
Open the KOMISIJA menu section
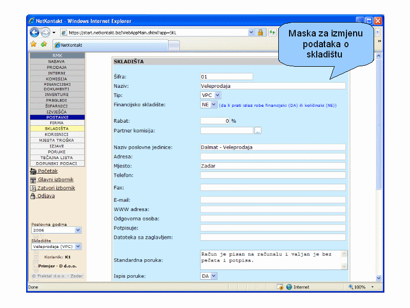click(57, 79)
